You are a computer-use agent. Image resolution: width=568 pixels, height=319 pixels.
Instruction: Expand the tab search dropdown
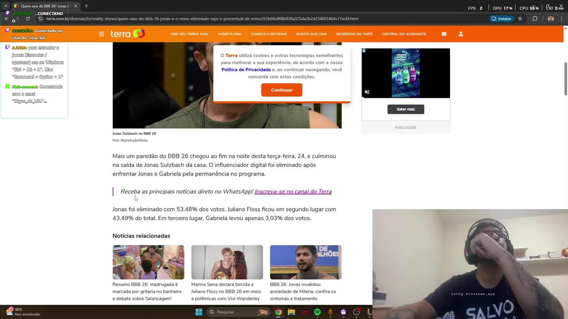[5, 6]
